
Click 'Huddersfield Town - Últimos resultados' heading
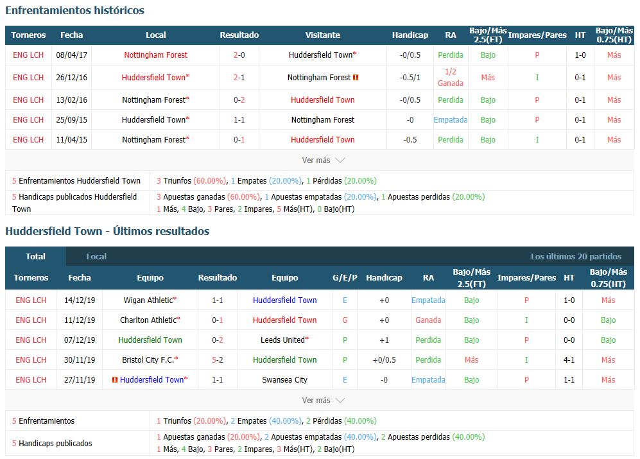107,231
